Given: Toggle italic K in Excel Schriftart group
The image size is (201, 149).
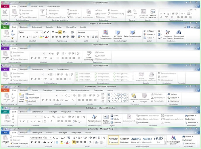Looking at the screenshot, I should click(x=24, y=37).
